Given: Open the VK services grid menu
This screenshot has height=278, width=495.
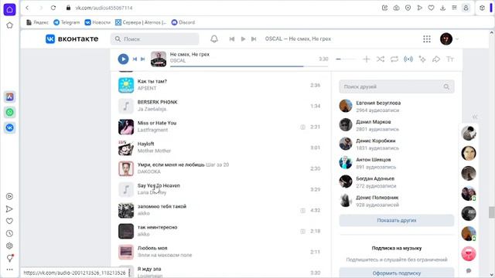Looking at the screenshot, I should coord(427,39).
